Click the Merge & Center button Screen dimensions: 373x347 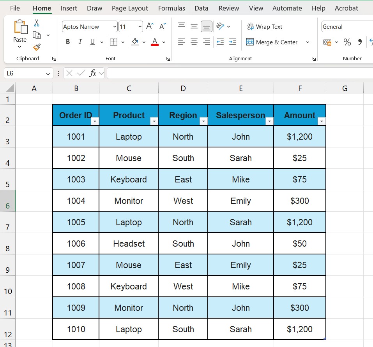click(272, 42)
